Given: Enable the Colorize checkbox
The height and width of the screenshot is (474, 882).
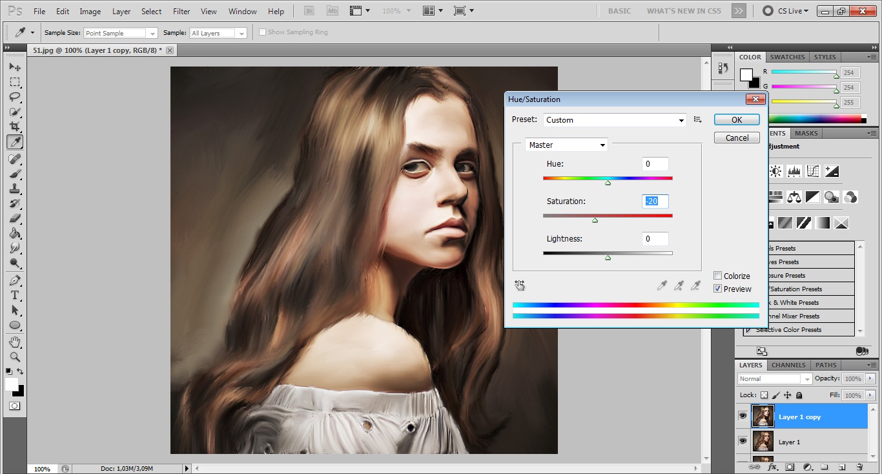Looking at the screenshot, I should (717, 276).
